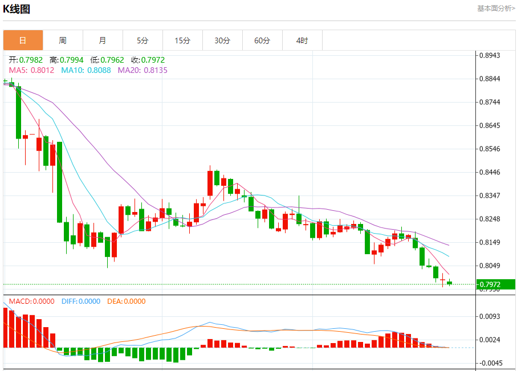Open the 基本面分析 link

[x=496, y=9]
